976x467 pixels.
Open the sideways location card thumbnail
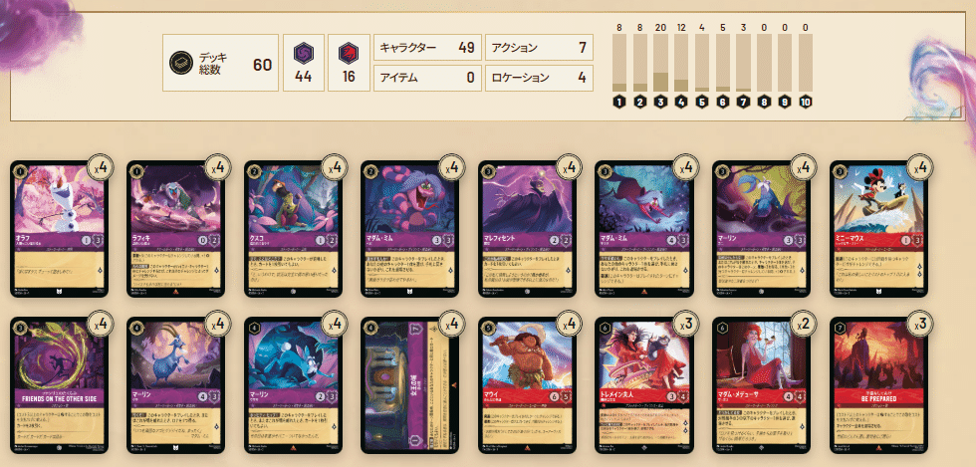coord(409,385)
